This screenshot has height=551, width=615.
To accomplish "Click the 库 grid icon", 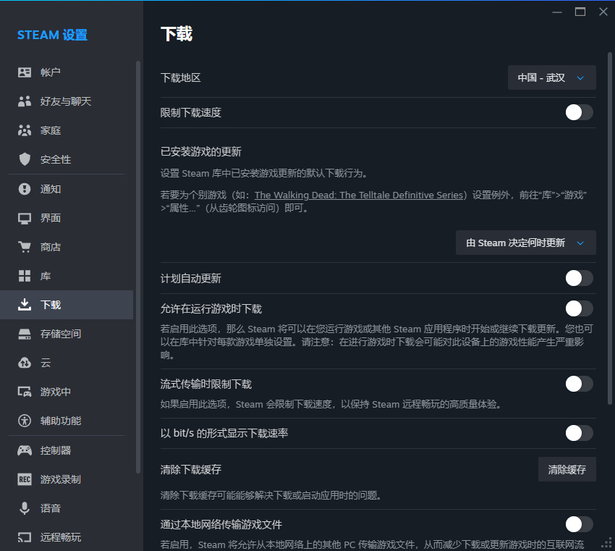I will 25,276.
